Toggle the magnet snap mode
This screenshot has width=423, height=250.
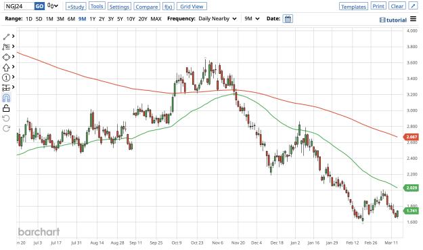pos(6,98)
